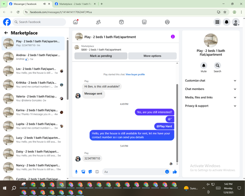Open Daisy's apartment conversation
Screen dimensions: 245x196
point(33,153)
